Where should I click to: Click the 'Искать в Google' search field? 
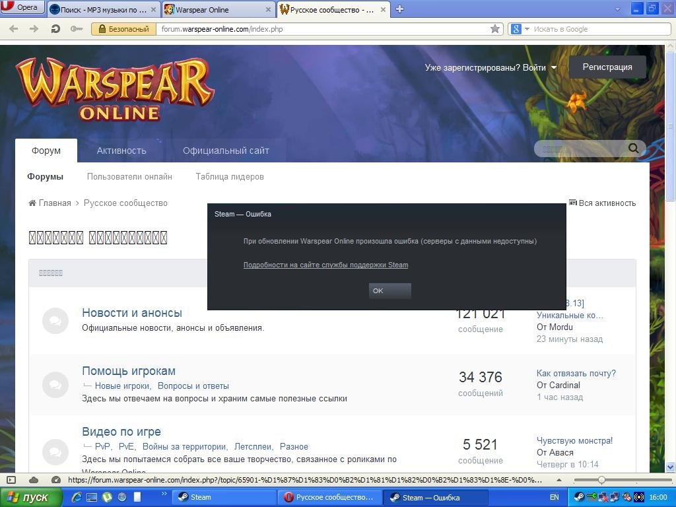(601, 29)
